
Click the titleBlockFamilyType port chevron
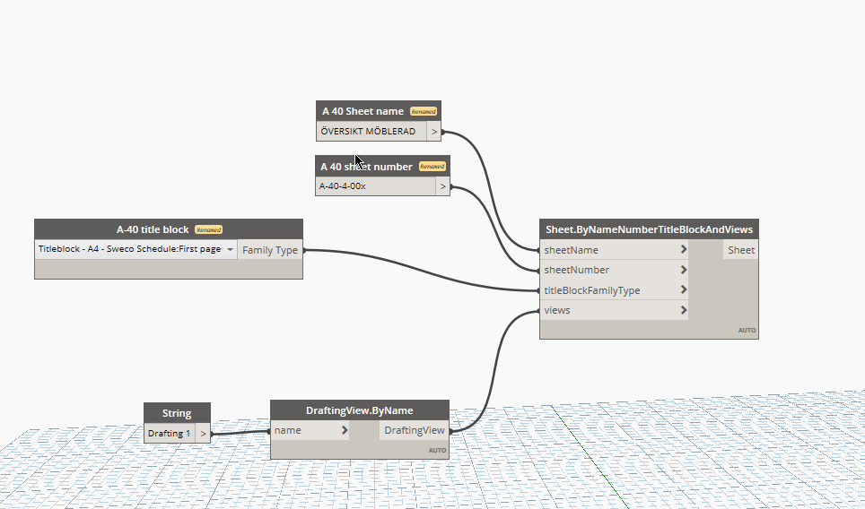click(684, 289)
